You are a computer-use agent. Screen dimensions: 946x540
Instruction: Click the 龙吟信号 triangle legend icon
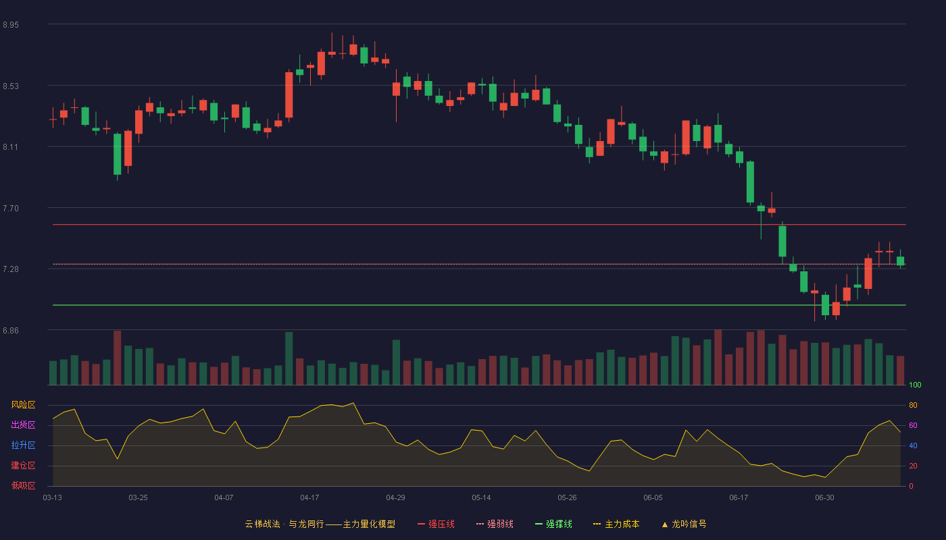coord(664,524)
